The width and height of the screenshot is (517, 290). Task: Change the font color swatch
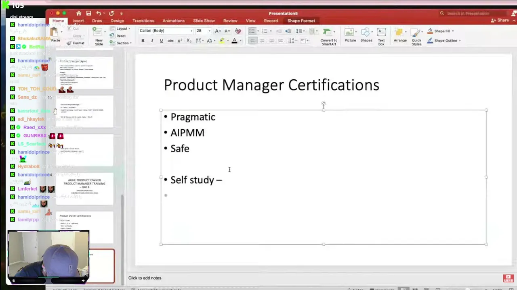pyautogui.click(x=234, y=41)
